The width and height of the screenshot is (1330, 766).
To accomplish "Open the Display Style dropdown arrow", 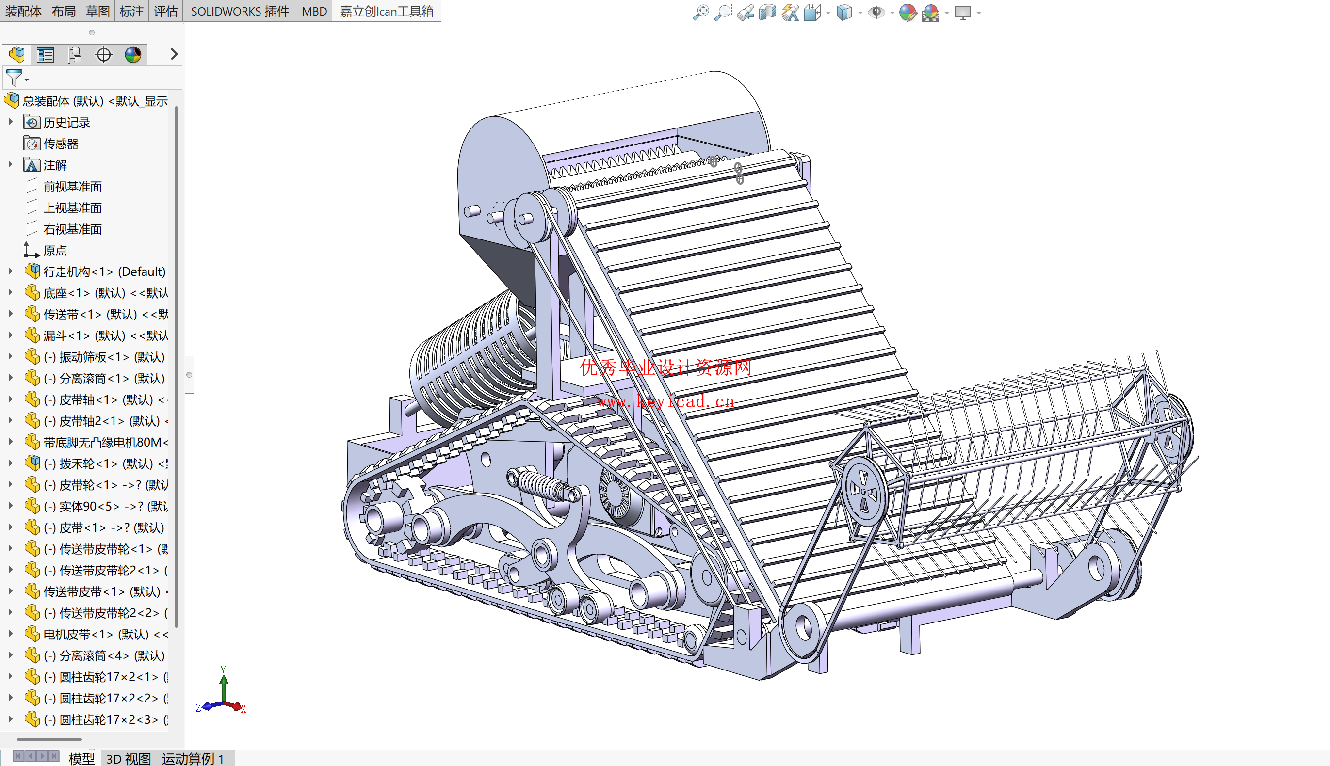I will coord(860,13).
